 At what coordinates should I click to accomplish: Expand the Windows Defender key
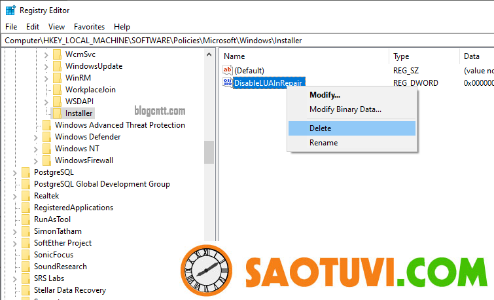pyautogui.click(x=35, y=137)
